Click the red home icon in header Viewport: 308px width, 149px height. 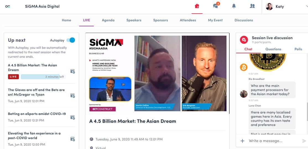pos(197,6)
